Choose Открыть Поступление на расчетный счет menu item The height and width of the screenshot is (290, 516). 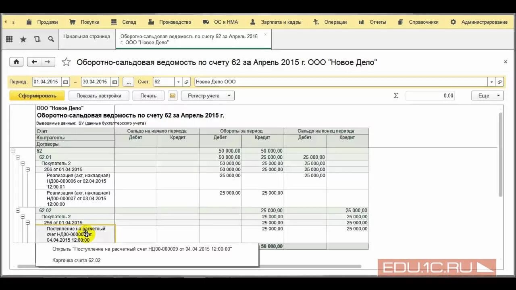142,249
